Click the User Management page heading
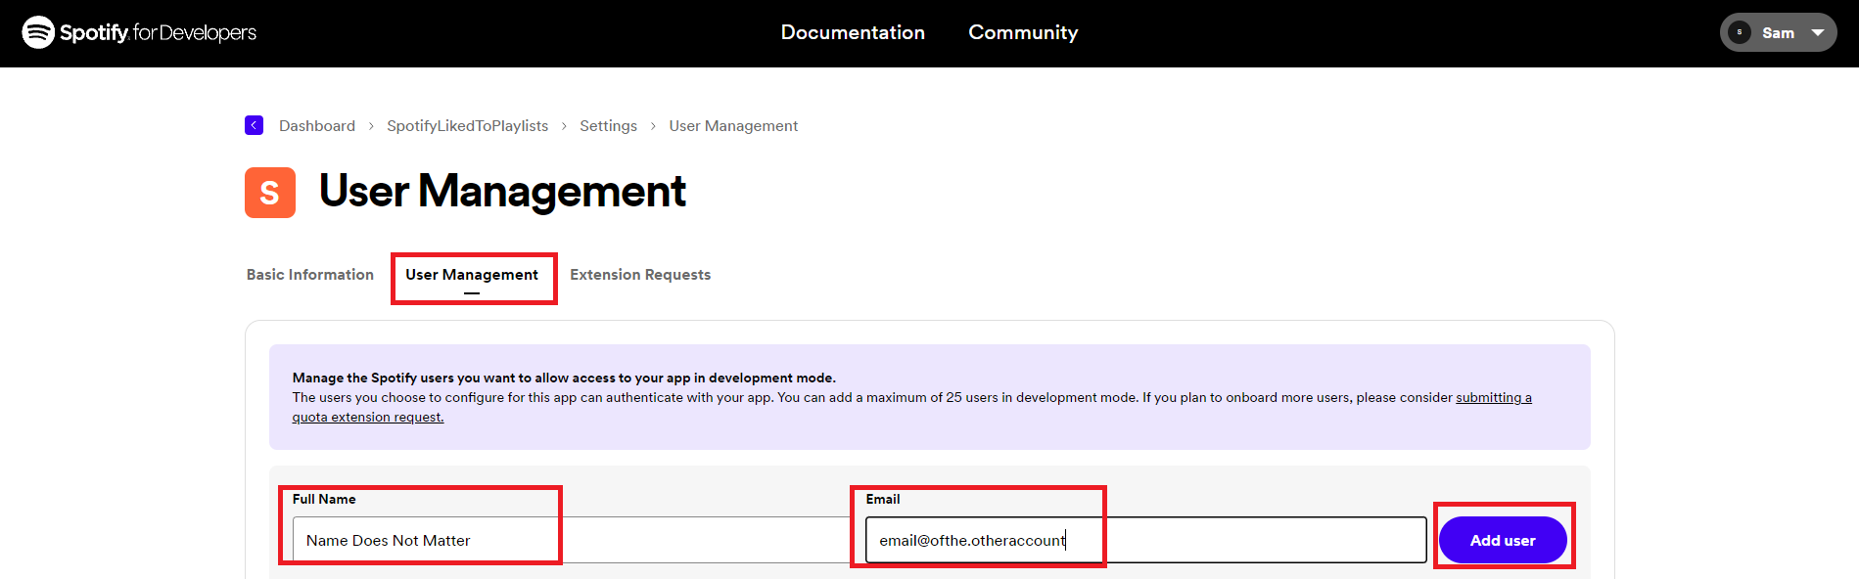Screen dimensions: 1859x579 [502, 191]
